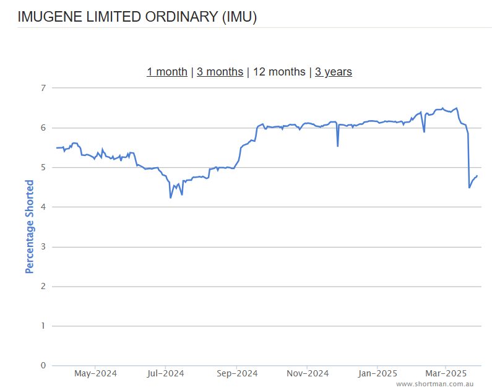
Task: Click the y-axis value 3
Action: click(x=43, y=246)
